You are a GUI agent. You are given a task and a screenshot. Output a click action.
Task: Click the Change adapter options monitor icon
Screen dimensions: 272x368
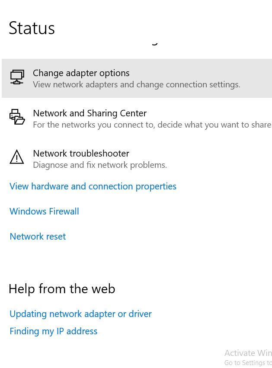pyautogui.click(x=17, y=77)
